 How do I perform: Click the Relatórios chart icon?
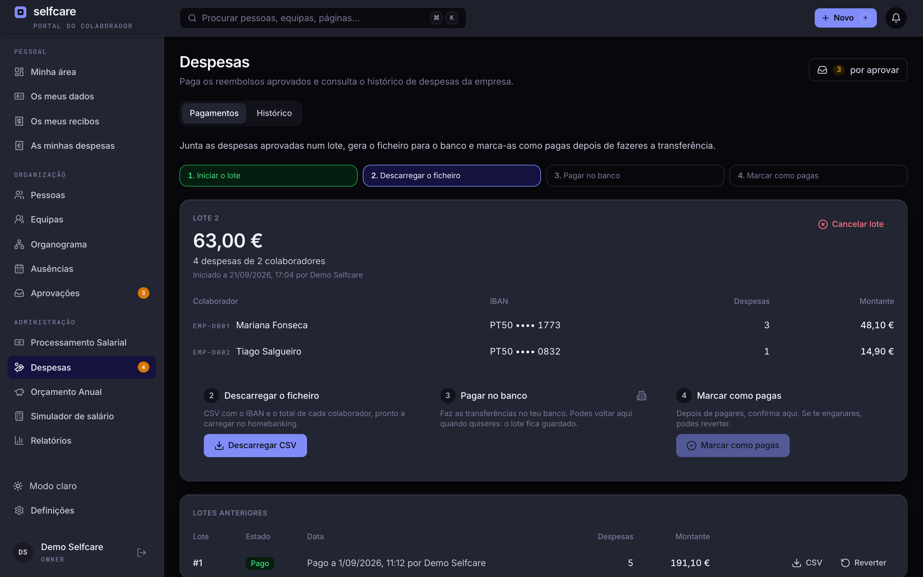point(19,441)
